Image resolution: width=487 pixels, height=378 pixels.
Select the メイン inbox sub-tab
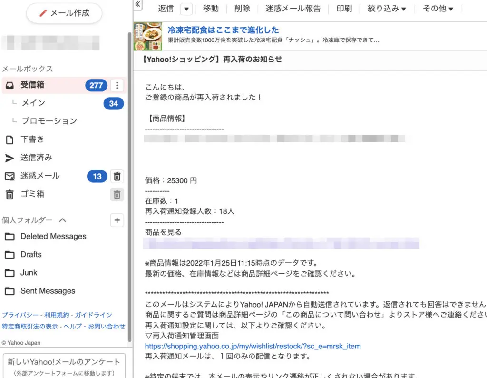point(33,103)
